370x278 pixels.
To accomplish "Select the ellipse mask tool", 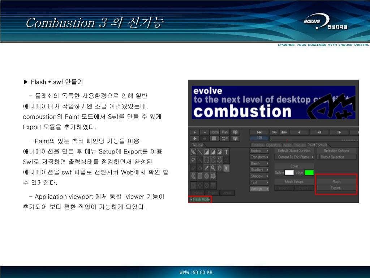I will click(x=206, y=176).
